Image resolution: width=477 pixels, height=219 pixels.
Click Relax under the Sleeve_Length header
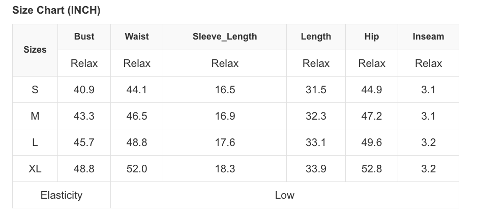point(225,63)
